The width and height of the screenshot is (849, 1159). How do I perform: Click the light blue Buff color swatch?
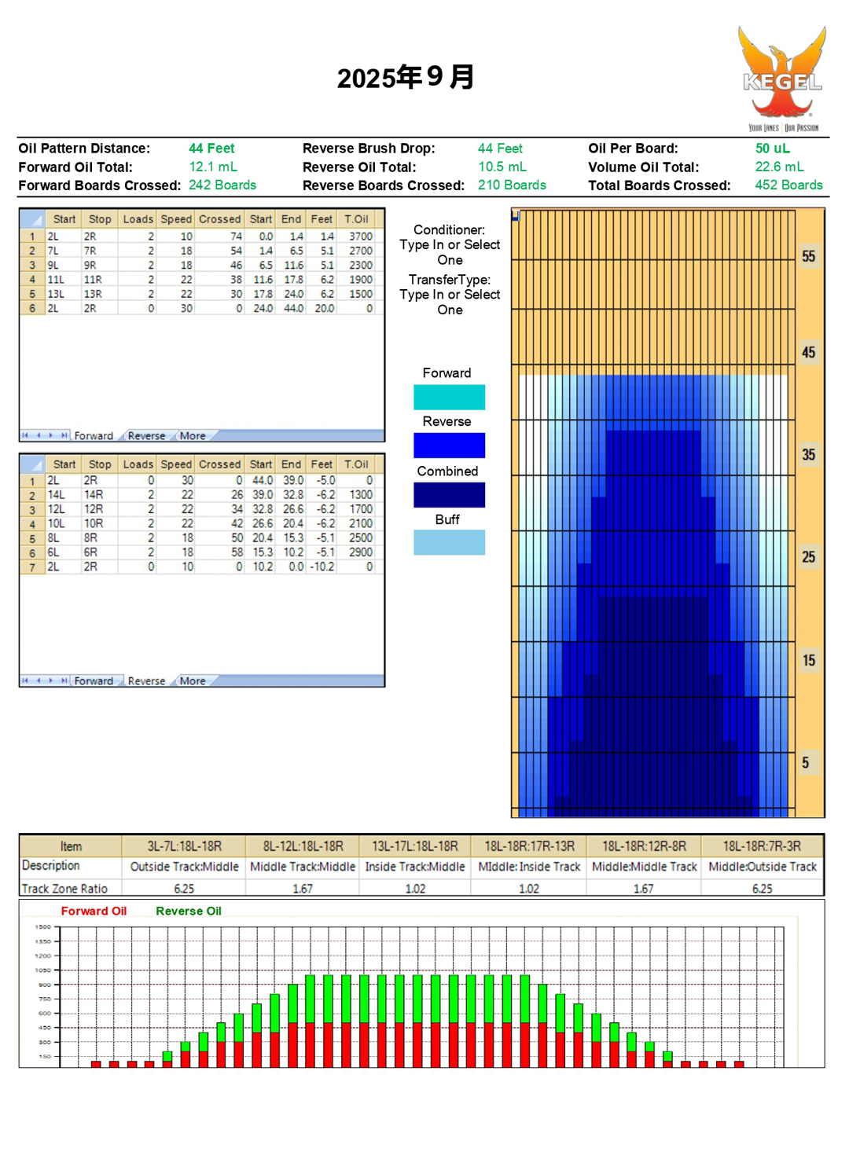[x=449, y=542]
